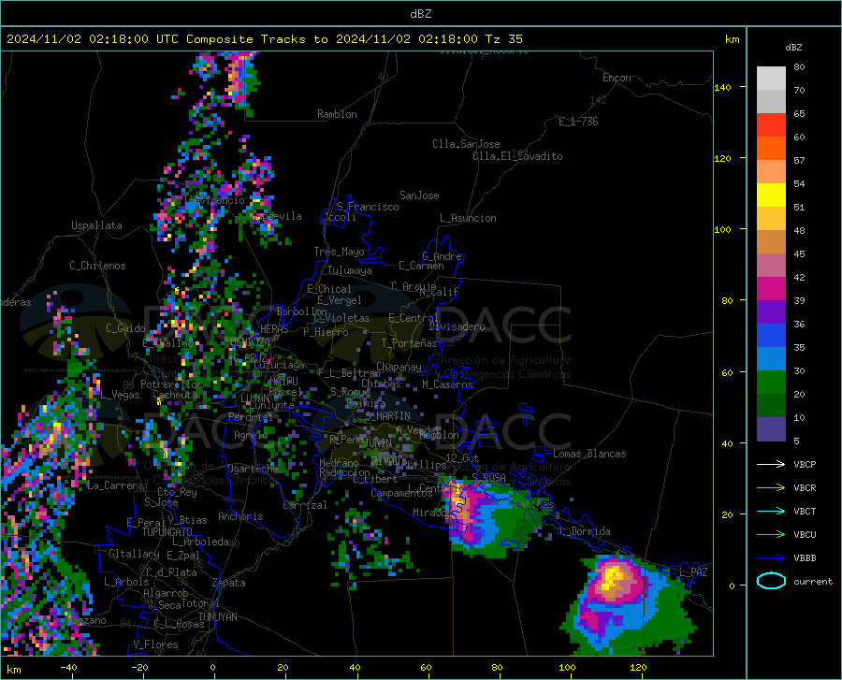The height and width of the screenshot is (680, 842).
Task: Click the orange VBCR arrow in legend
Action: (771, 488)
